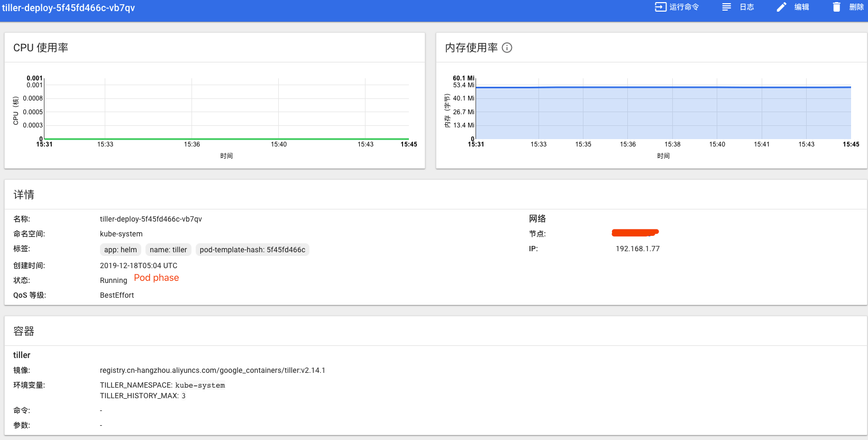Click the 镜像 label
The width and height of the screenshot is (868, 440).
click(x=22, y=370)
